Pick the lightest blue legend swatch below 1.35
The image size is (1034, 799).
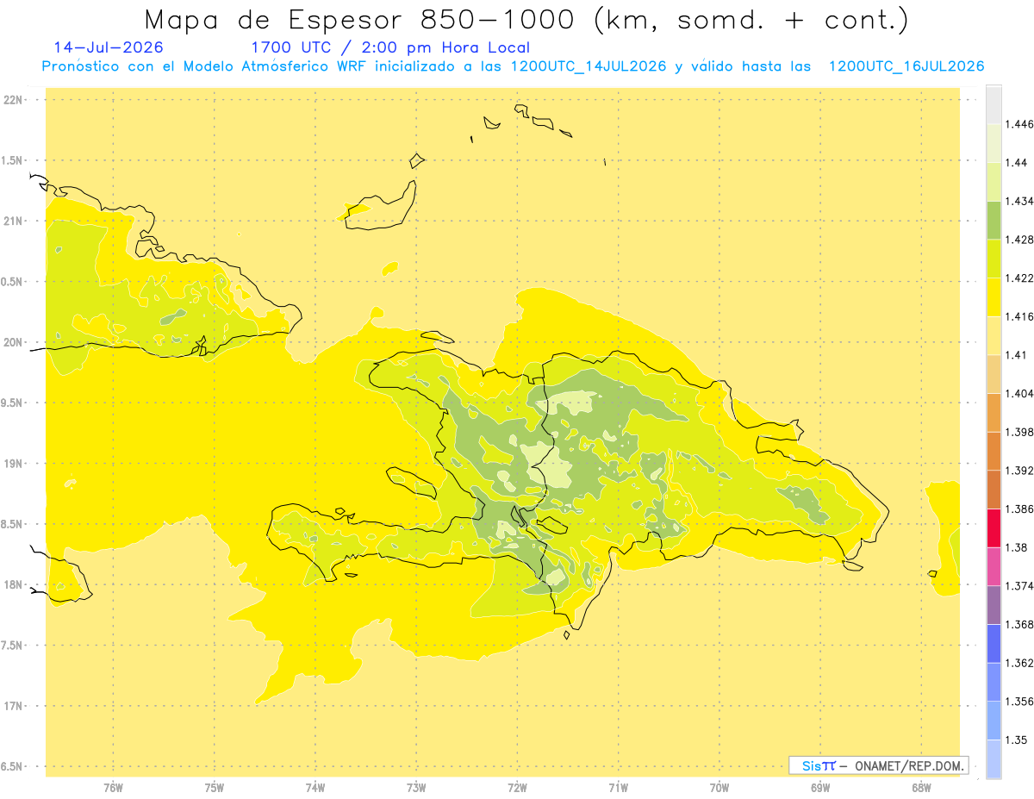994,758
